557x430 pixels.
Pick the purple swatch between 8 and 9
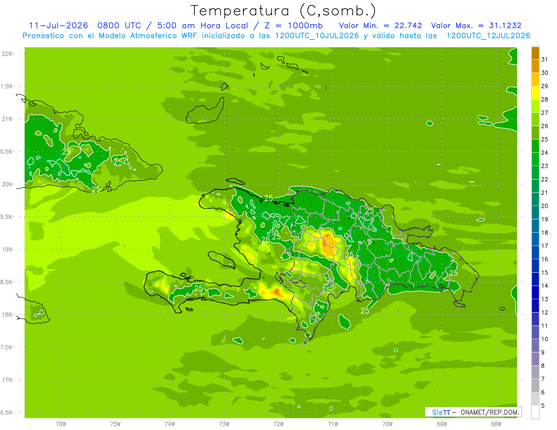535,359
